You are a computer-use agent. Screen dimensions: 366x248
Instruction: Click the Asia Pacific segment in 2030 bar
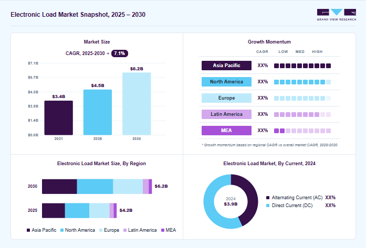59,187
